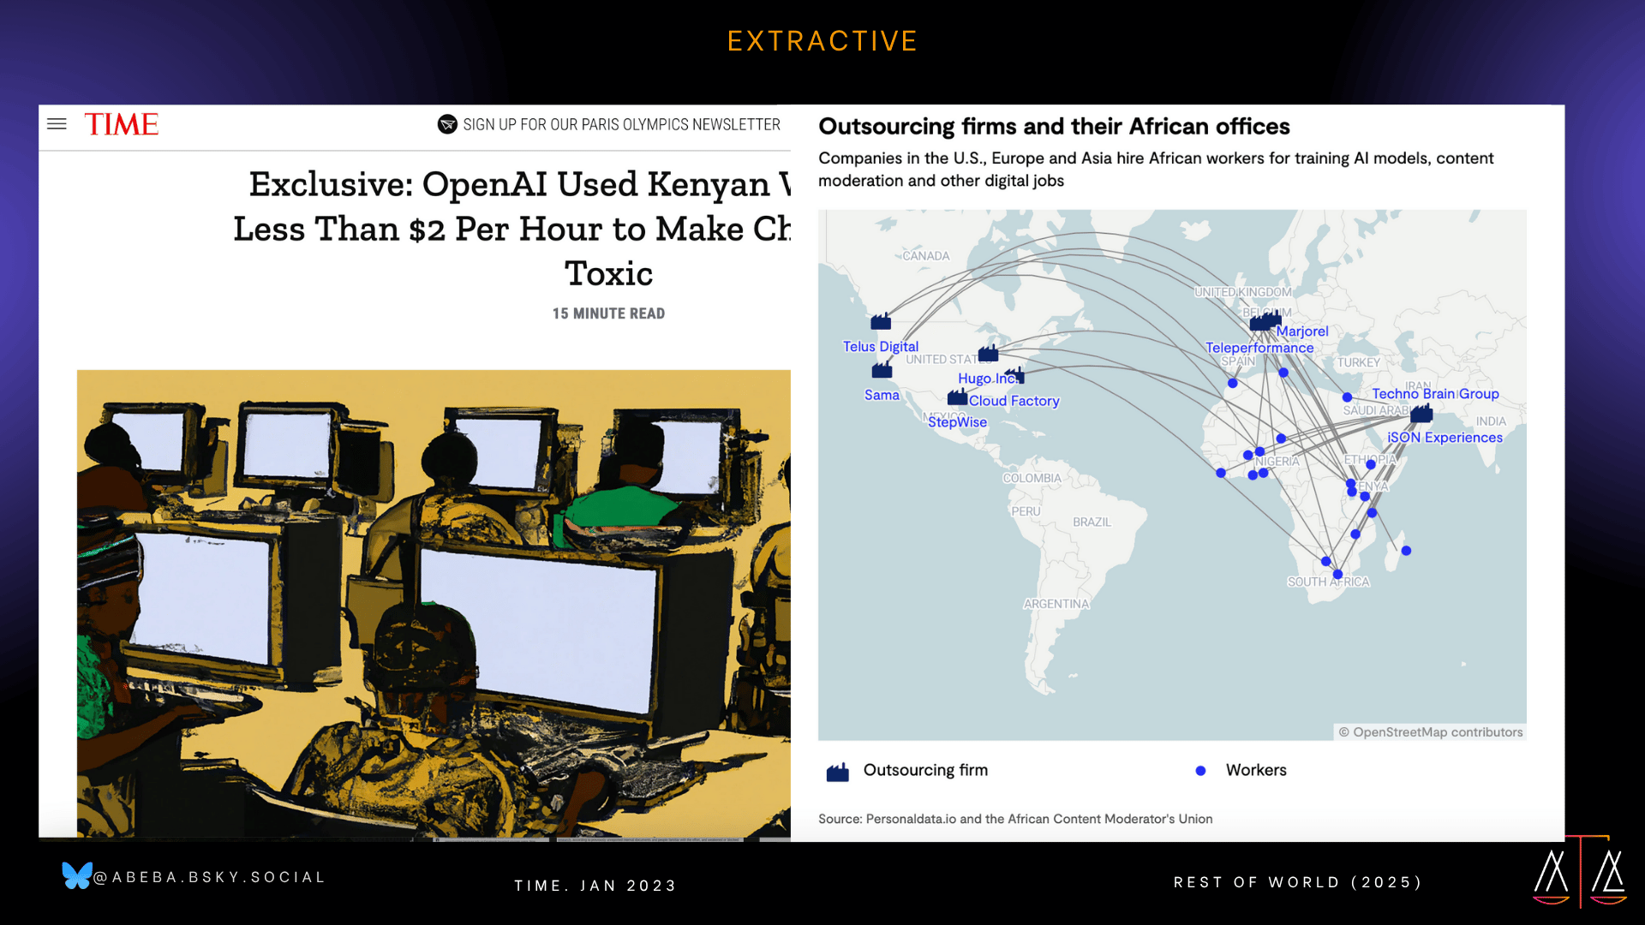Click the Teleperformance map label
Screen dimensions: 1645x925
(x=1259, y=348)
